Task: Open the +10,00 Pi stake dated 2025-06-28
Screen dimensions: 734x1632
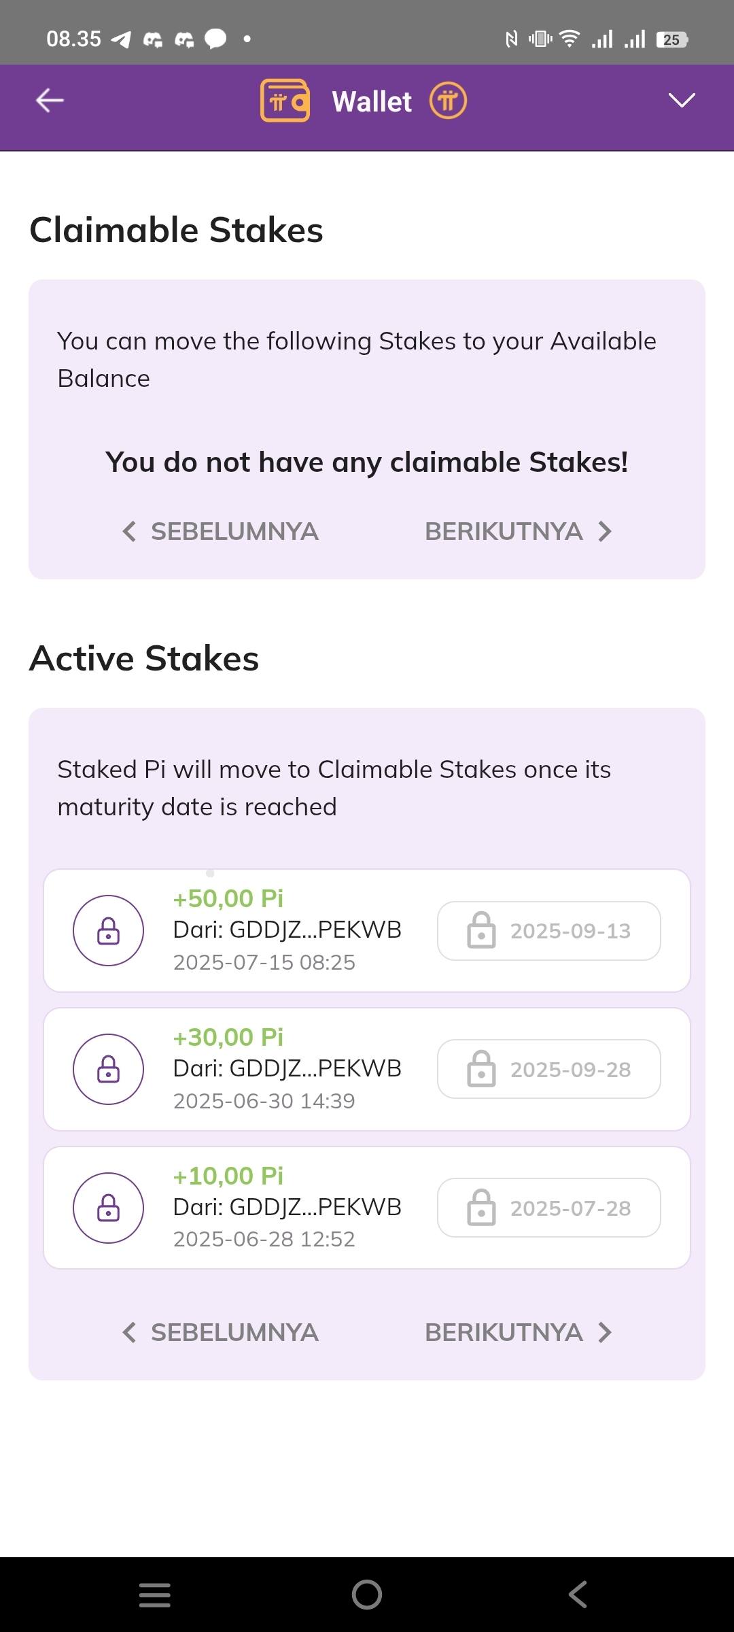Action: [367, 1208]
